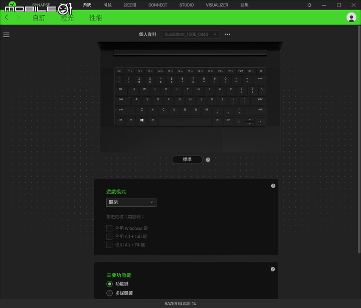
Task: Select the left shift key
Action: click(x=126, y=111)
